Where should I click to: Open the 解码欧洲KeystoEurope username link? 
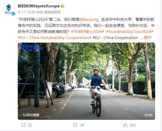click(39, 6)
